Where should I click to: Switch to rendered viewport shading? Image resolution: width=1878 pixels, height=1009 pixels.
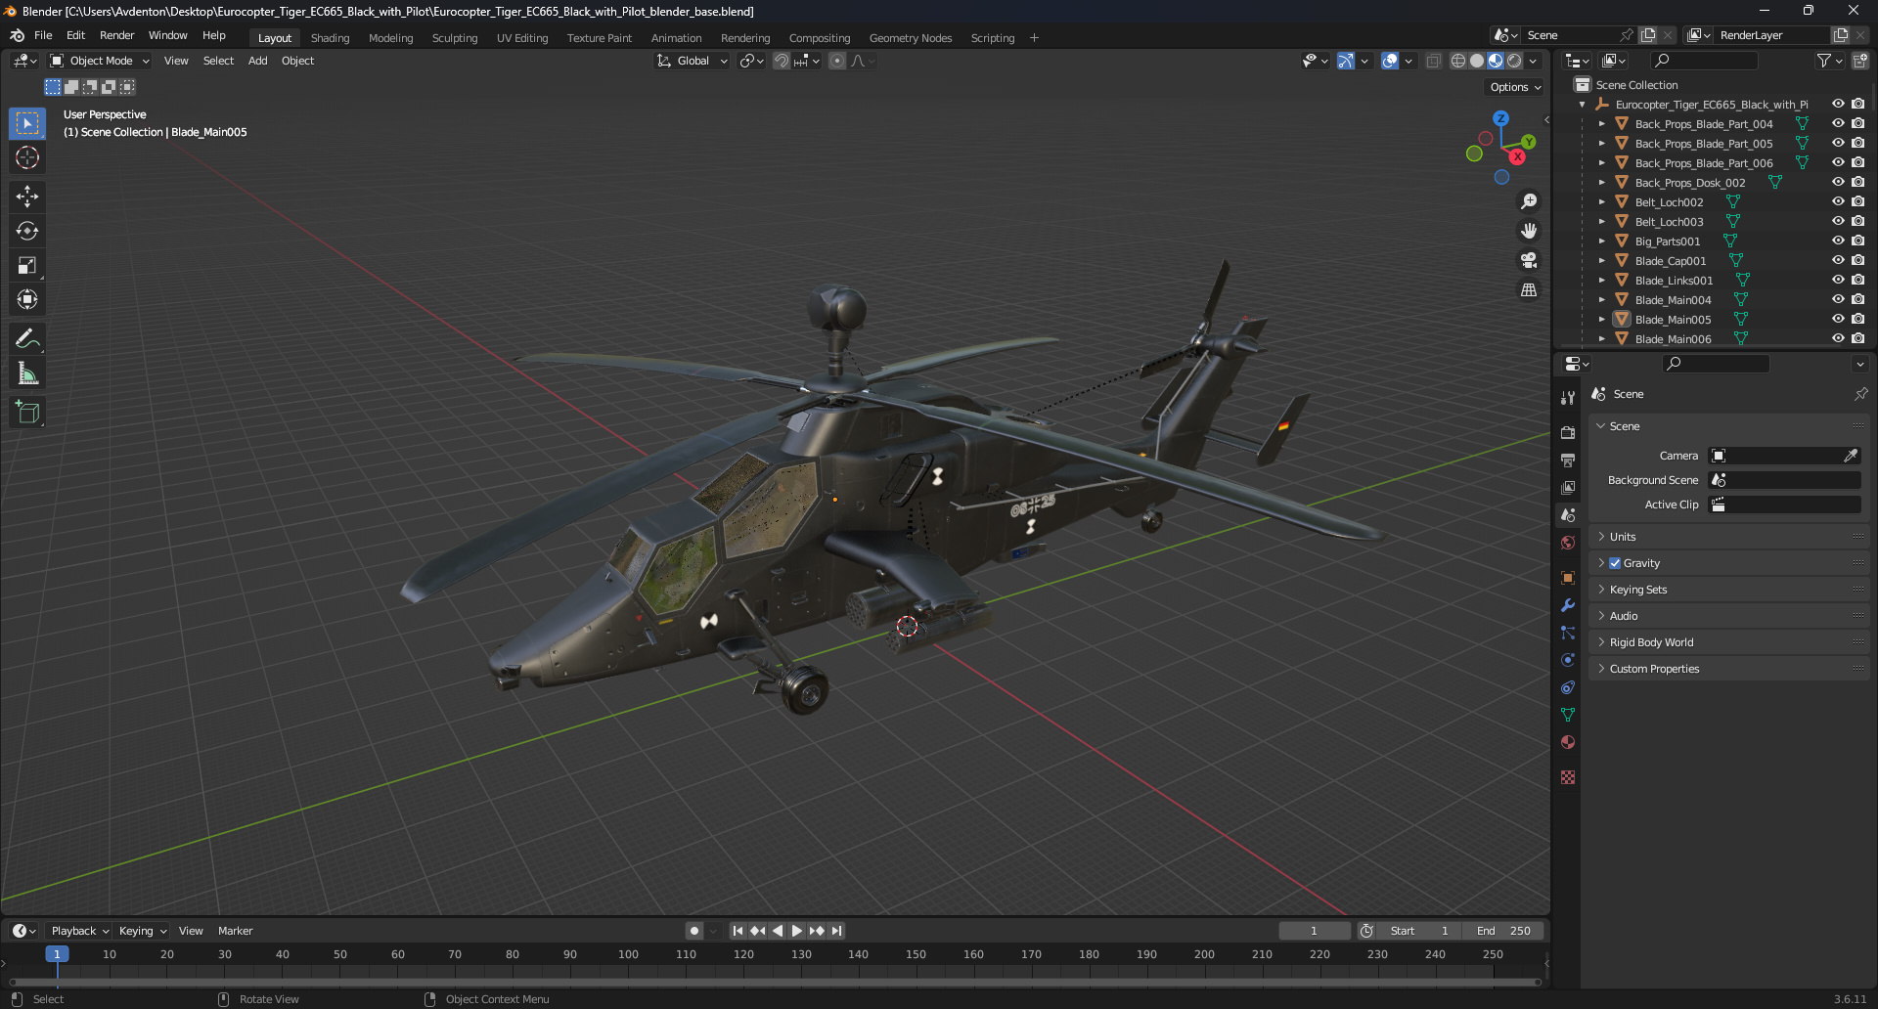[x=1514, y=61]
